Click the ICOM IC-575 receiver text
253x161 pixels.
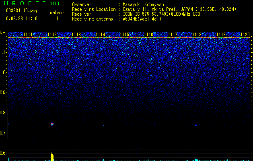[x=161, y=14]
